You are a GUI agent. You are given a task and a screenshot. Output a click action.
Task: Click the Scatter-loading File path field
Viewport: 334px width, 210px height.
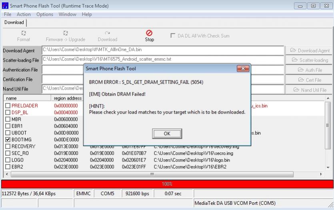point(163,60)
